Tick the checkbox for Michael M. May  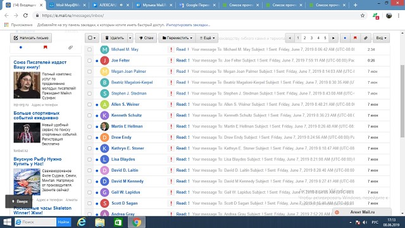tap(89, 49)
